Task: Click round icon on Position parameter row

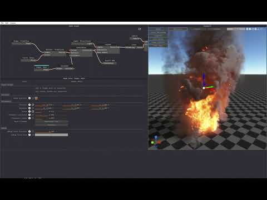Action: 29,105
